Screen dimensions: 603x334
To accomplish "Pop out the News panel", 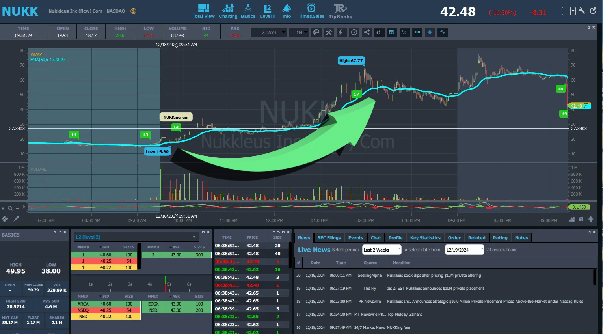I will (x=589, y=232).
